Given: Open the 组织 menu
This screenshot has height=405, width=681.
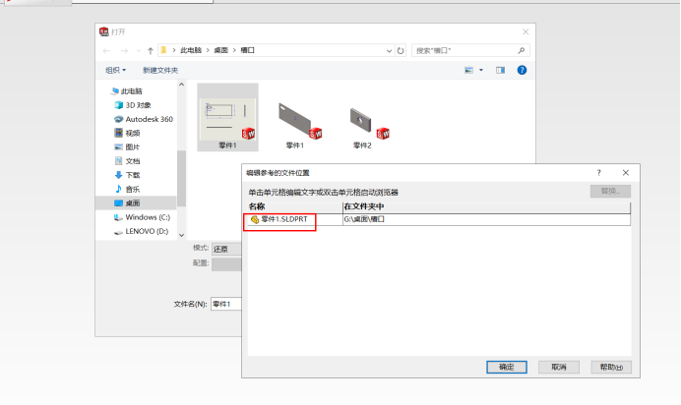Looking at the screenshot, I should coord(115,70).
